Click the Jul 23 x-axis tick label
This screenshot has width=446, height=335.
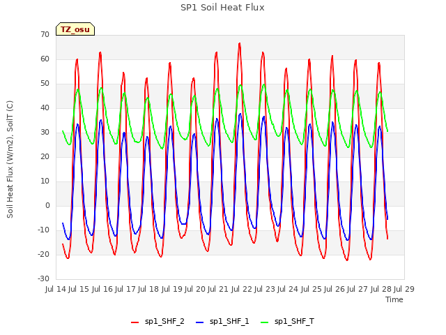coord(265,289)
